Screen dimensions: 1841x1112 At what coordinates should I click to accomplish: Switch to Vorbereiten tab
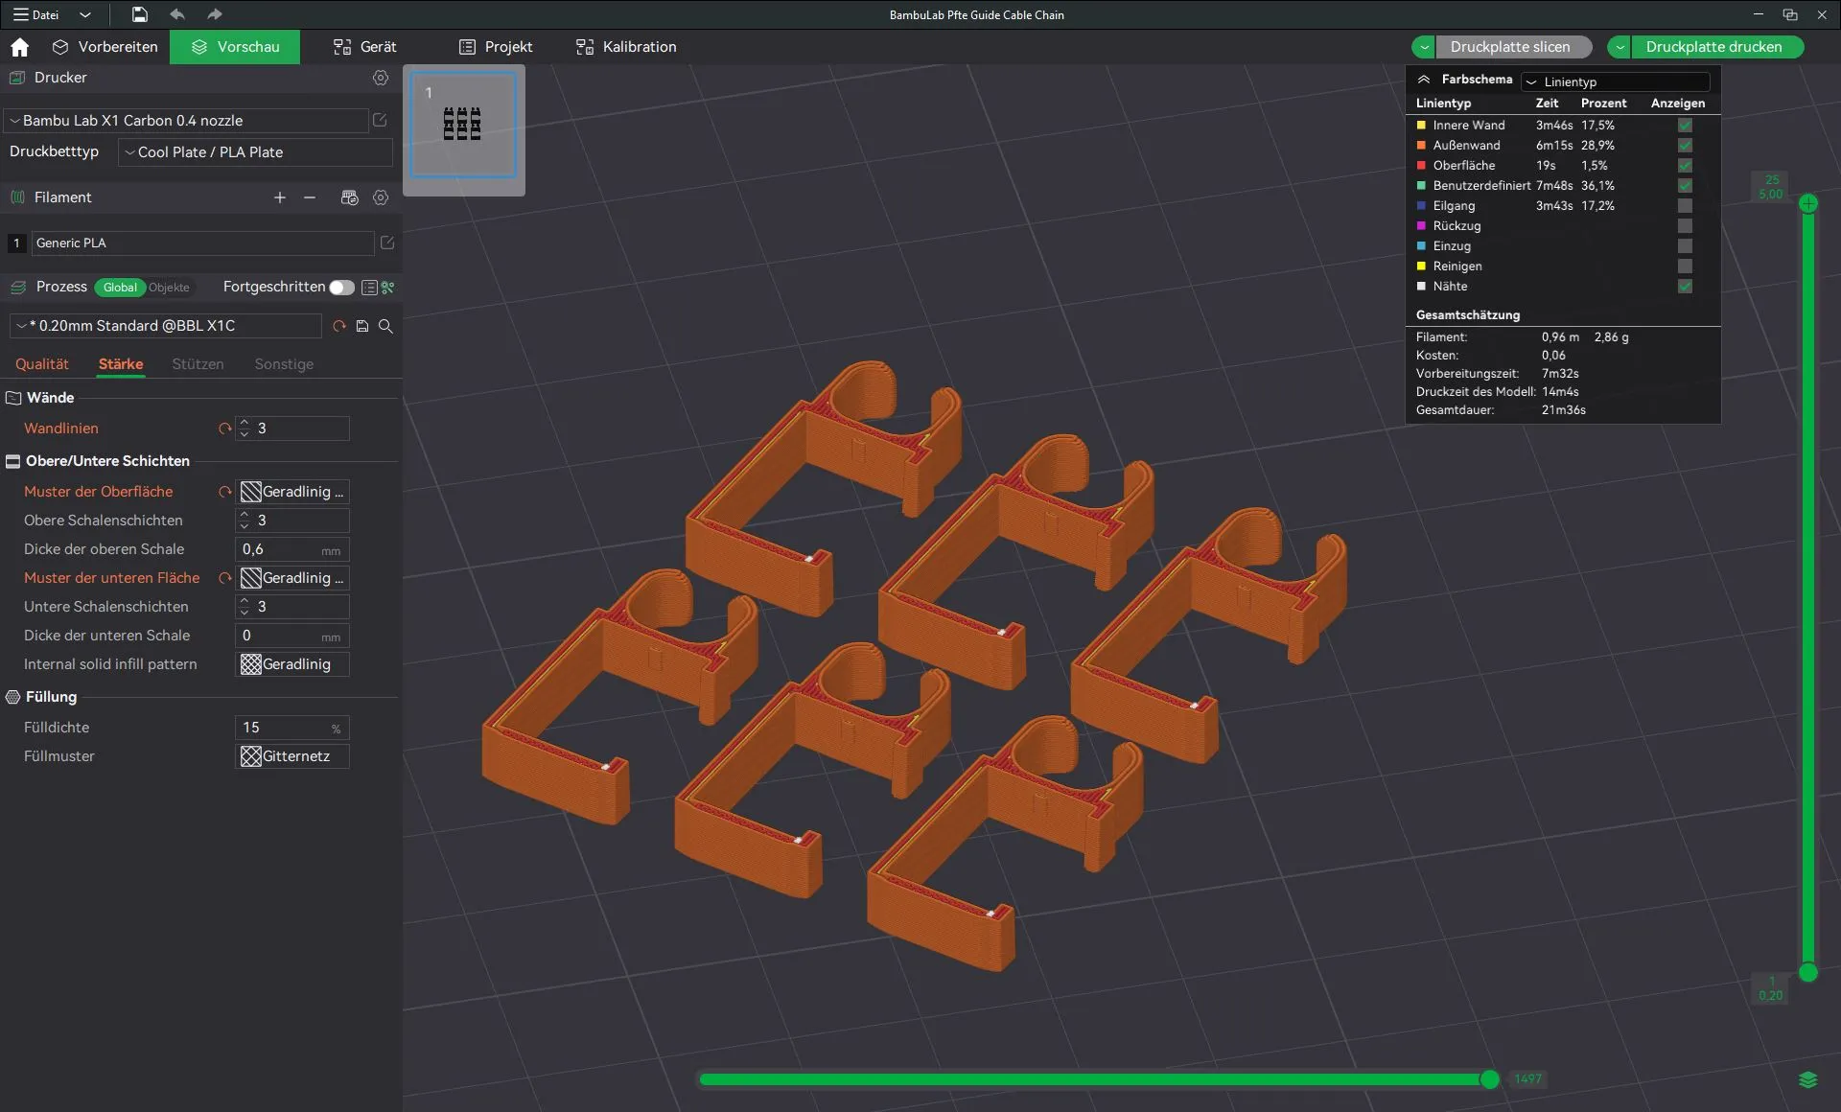(x=105, y=47)
